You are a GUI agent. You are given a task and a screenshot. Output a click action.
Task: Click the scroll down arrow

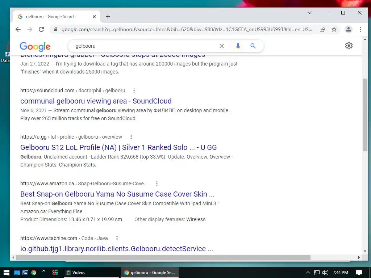tap(365, 251)
